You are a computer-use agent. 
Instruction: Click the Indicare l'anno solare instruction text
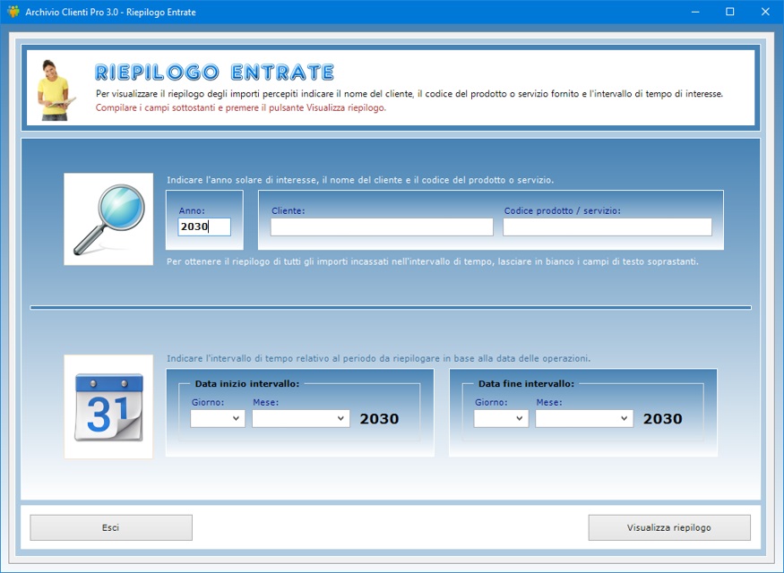[x=360, y=180]
